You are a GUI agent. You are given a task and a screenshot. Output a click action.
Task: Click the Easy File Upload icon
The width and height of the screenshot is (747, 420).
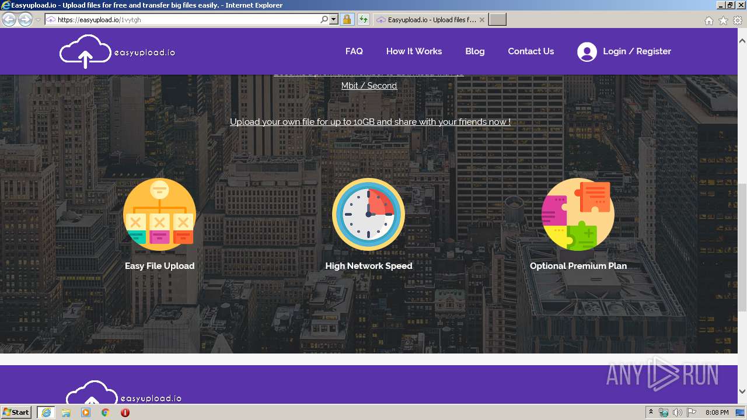pyautogui.click(x=159, y=214)
